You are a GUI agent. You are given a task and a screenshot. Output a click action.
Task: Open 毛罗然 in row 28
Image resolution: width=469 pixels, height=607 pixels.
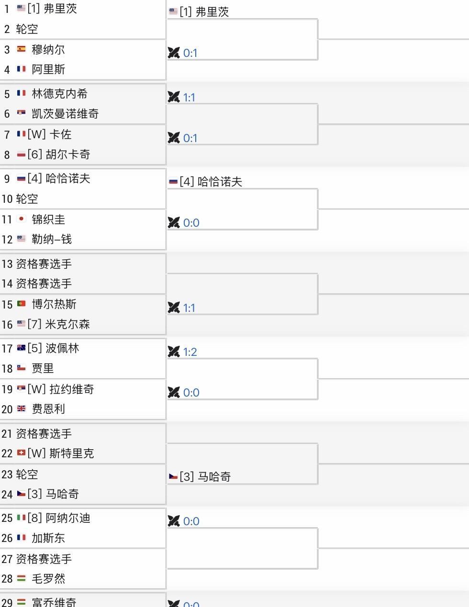pyautogui.click(x=48, y=579)
